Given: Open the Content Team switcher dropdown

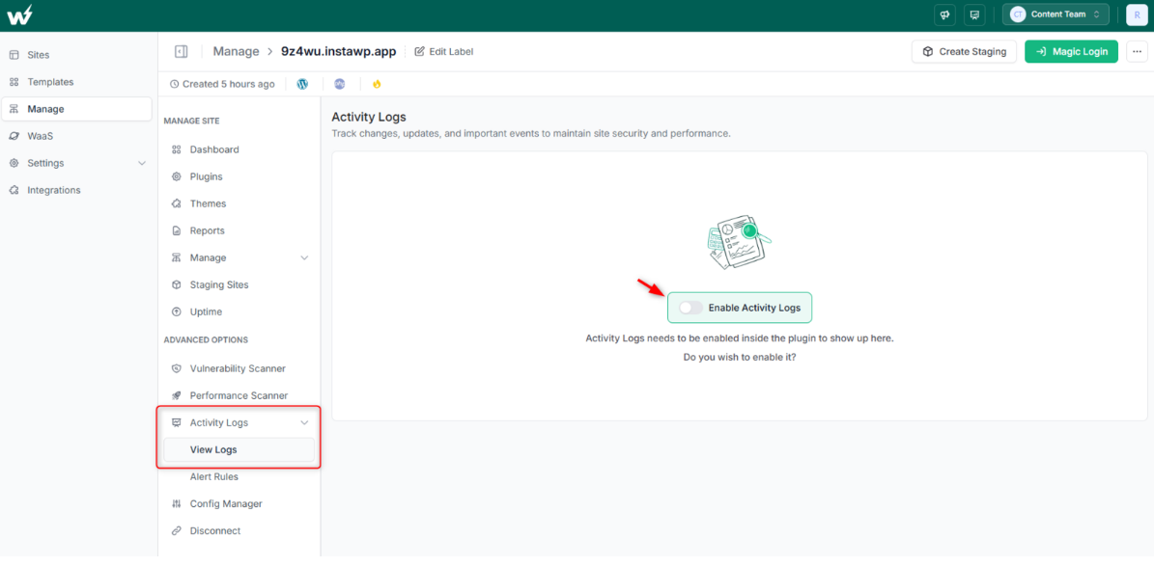Looking at the screenshot, I should [x=1055, y=14].
